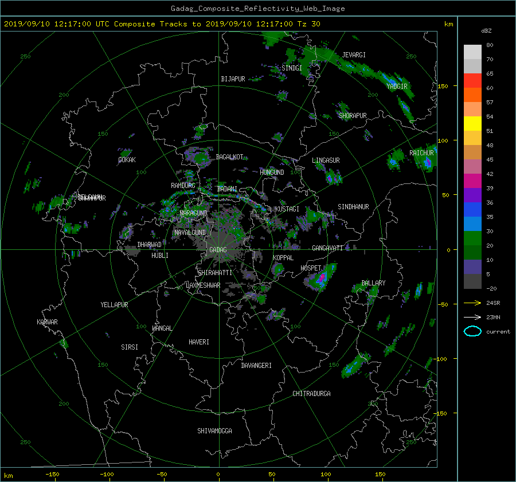516x482 pixels.
Task: Click the NARAGUND city label
Action: (194, 213)
